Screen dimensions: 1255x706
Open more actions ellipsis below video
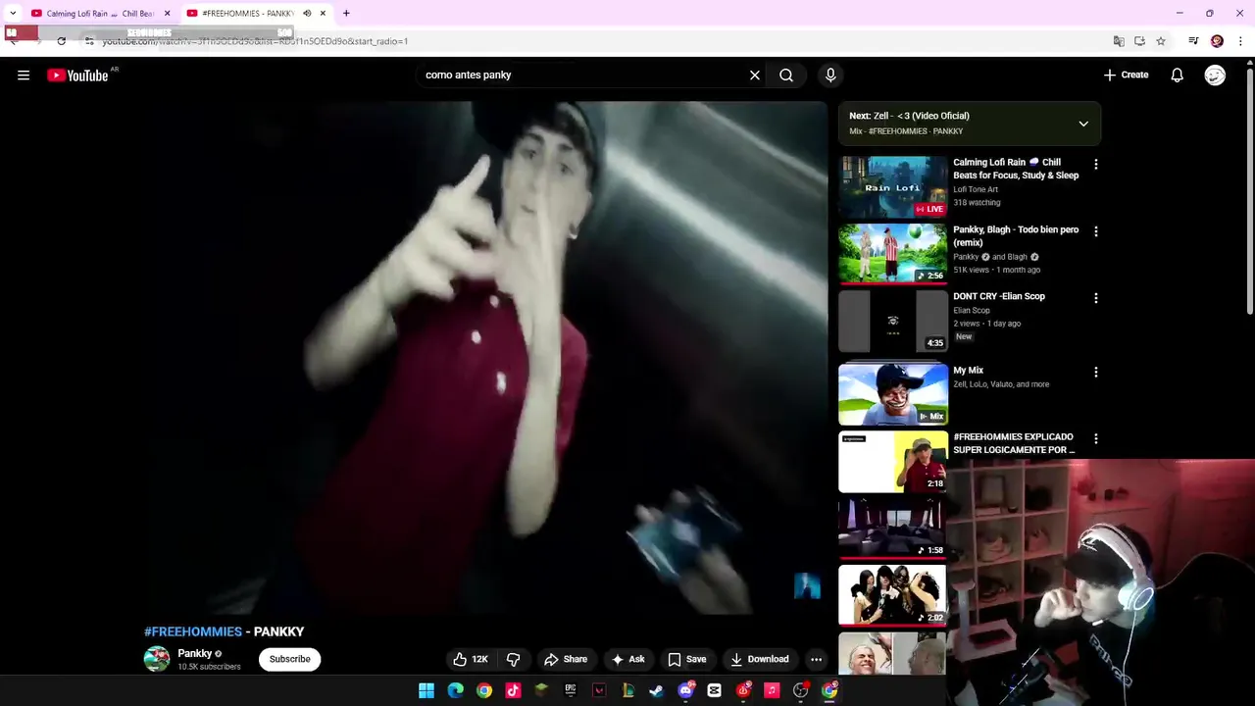click(816, 659)
